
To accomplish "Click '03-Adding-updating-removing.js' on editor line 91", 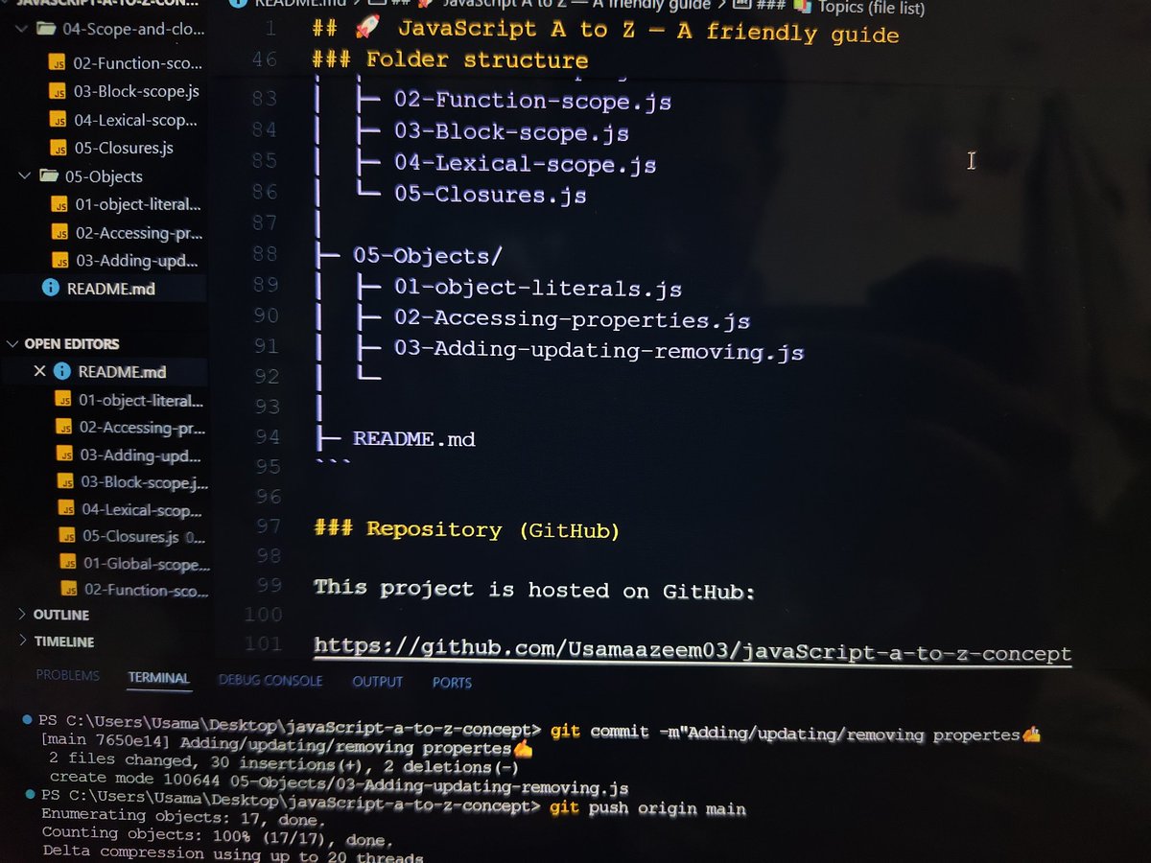I will click(599, 351).
